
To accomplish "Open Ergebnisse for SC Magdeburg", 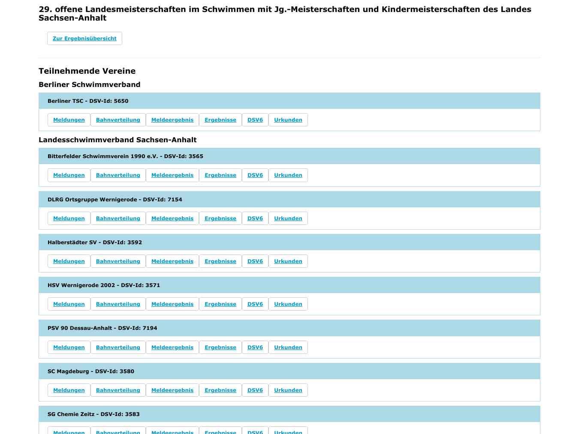I will (220, 390).
